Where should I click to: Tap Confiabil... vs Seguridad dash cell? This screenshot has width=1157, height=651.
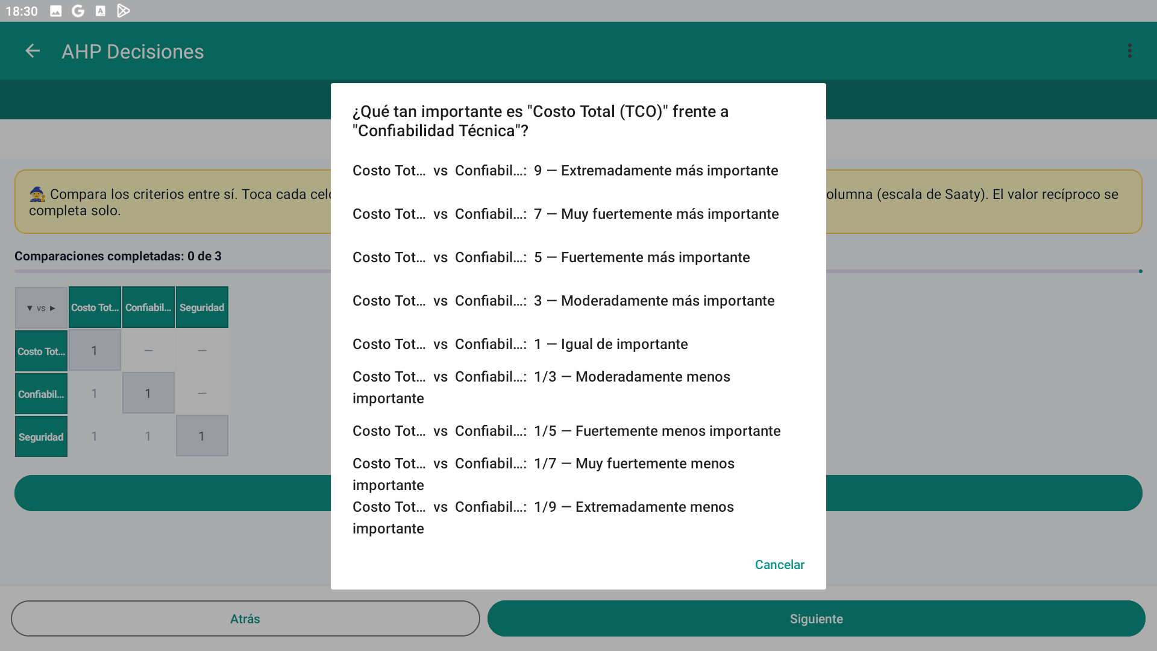202,393
